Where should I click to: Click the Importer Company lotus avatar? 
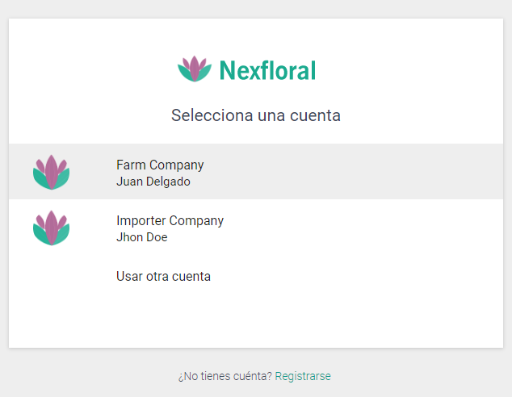[51, 228]
